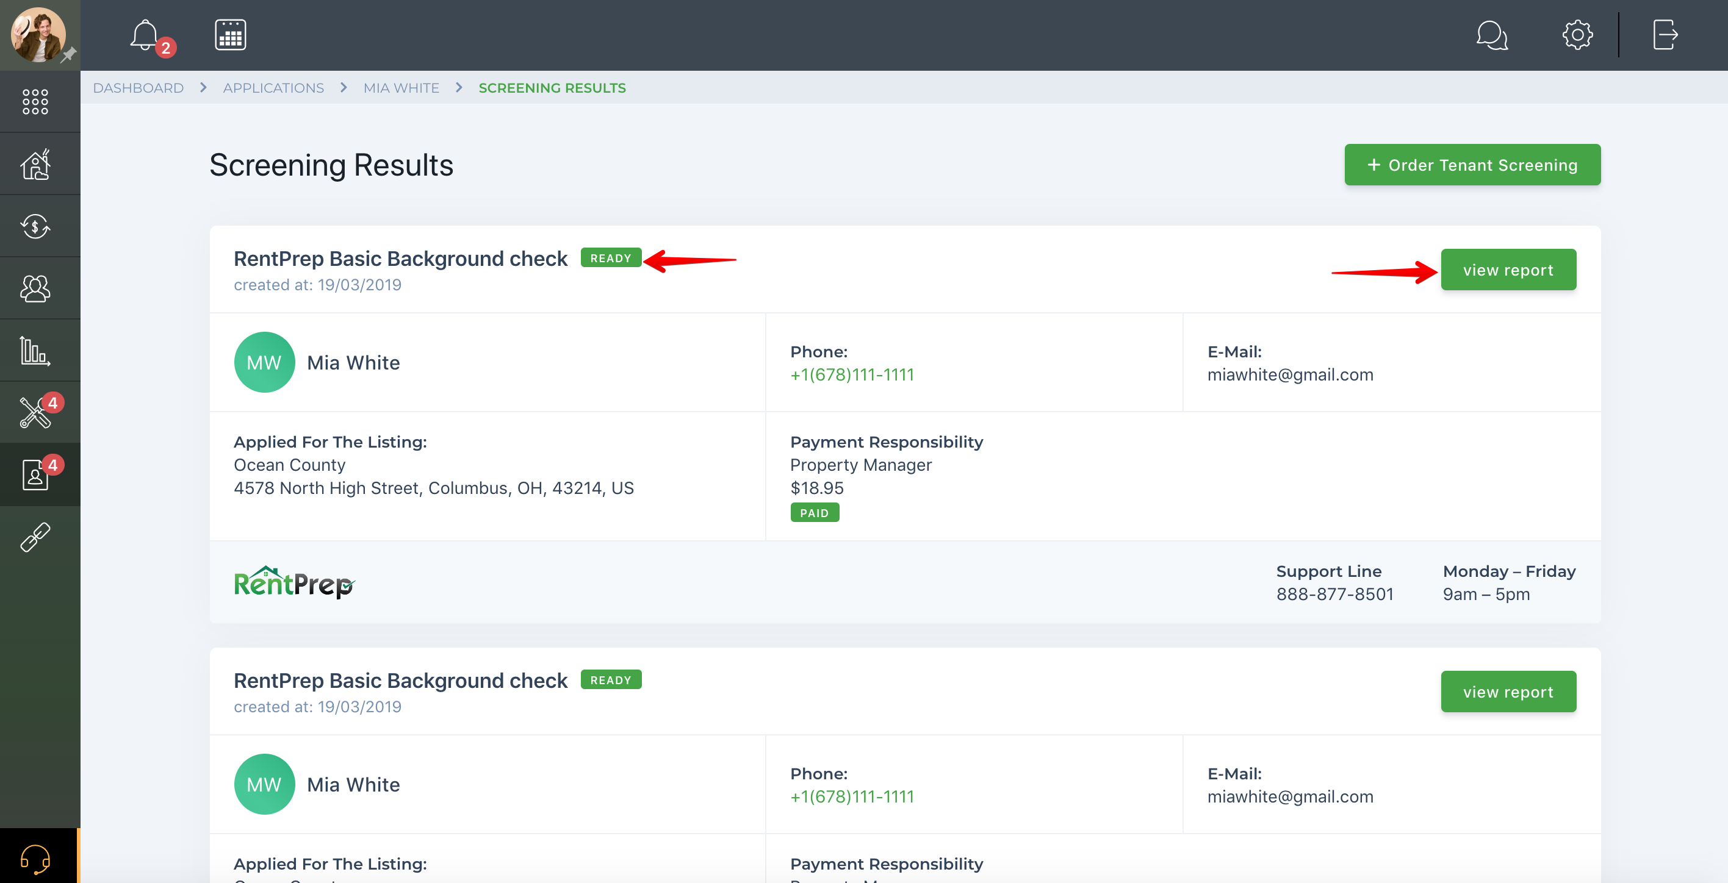Click first card's created at 19/03/2019

pos(317,285)
